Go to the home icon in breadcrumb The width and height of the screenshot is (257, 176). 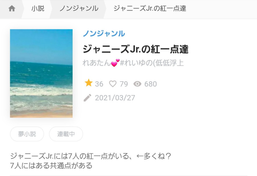tap(12, 8)
